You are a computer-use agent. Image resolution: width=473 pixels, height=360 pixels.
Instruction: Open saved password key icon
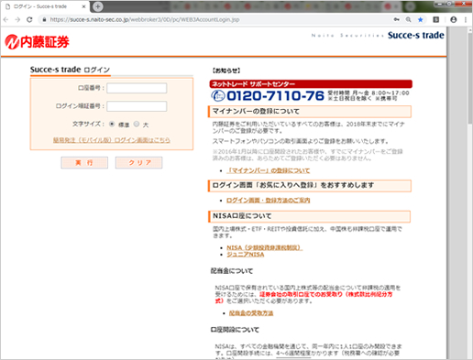coord(397,19)
